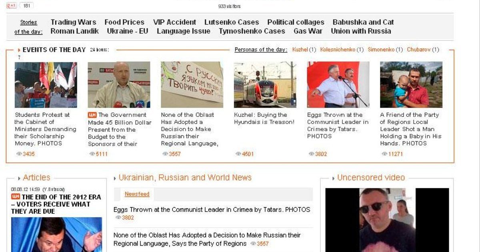Click the arrow icon before Events of the Day

[19, 50]
